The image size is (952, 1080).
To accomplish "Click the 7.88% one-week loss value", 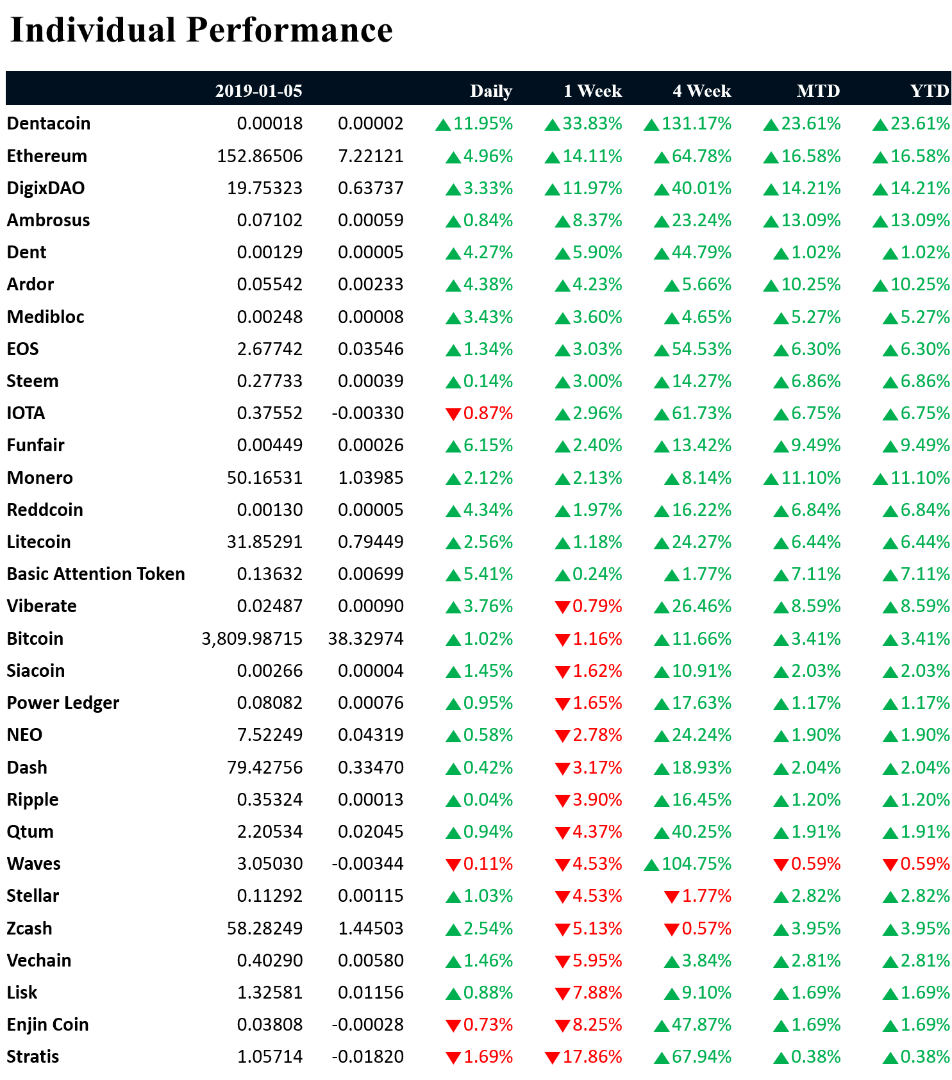I will tap(597, 993).
